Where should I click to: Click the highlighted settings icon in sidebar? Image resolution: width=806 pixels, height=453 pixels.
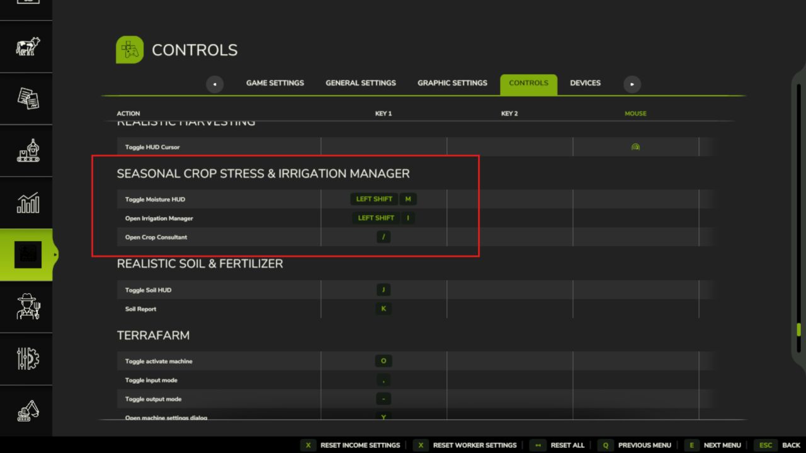click(x=26, y=254)
